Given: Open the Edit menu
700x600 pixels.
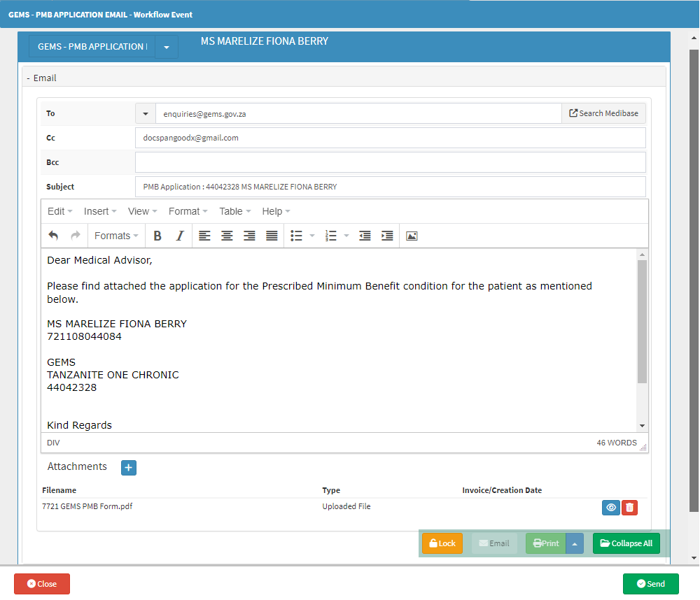Looking at the screenshot, I should pyautogui.click(x=59, y=211).
